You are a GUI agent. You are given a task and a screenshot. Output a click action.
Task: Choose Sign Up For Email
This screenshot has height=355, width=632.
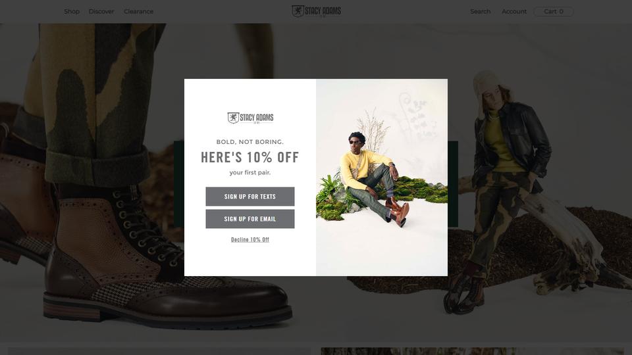tap(250, 219)
